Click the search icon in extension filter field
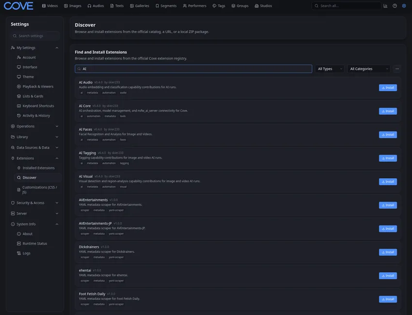 pos(79,69)
